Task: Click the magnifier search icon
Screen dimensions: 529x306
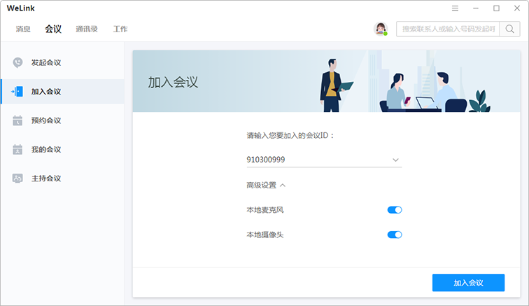Action: tap(510, 29)
